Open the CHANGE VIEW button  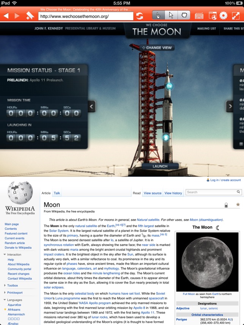click(x=157, y=48)
